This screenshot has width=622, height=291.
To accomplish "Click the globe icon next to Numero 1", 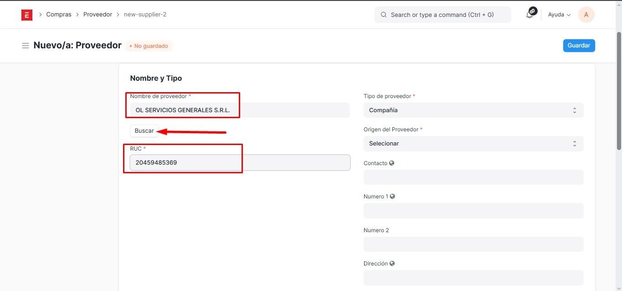I will tap(392, 197).
